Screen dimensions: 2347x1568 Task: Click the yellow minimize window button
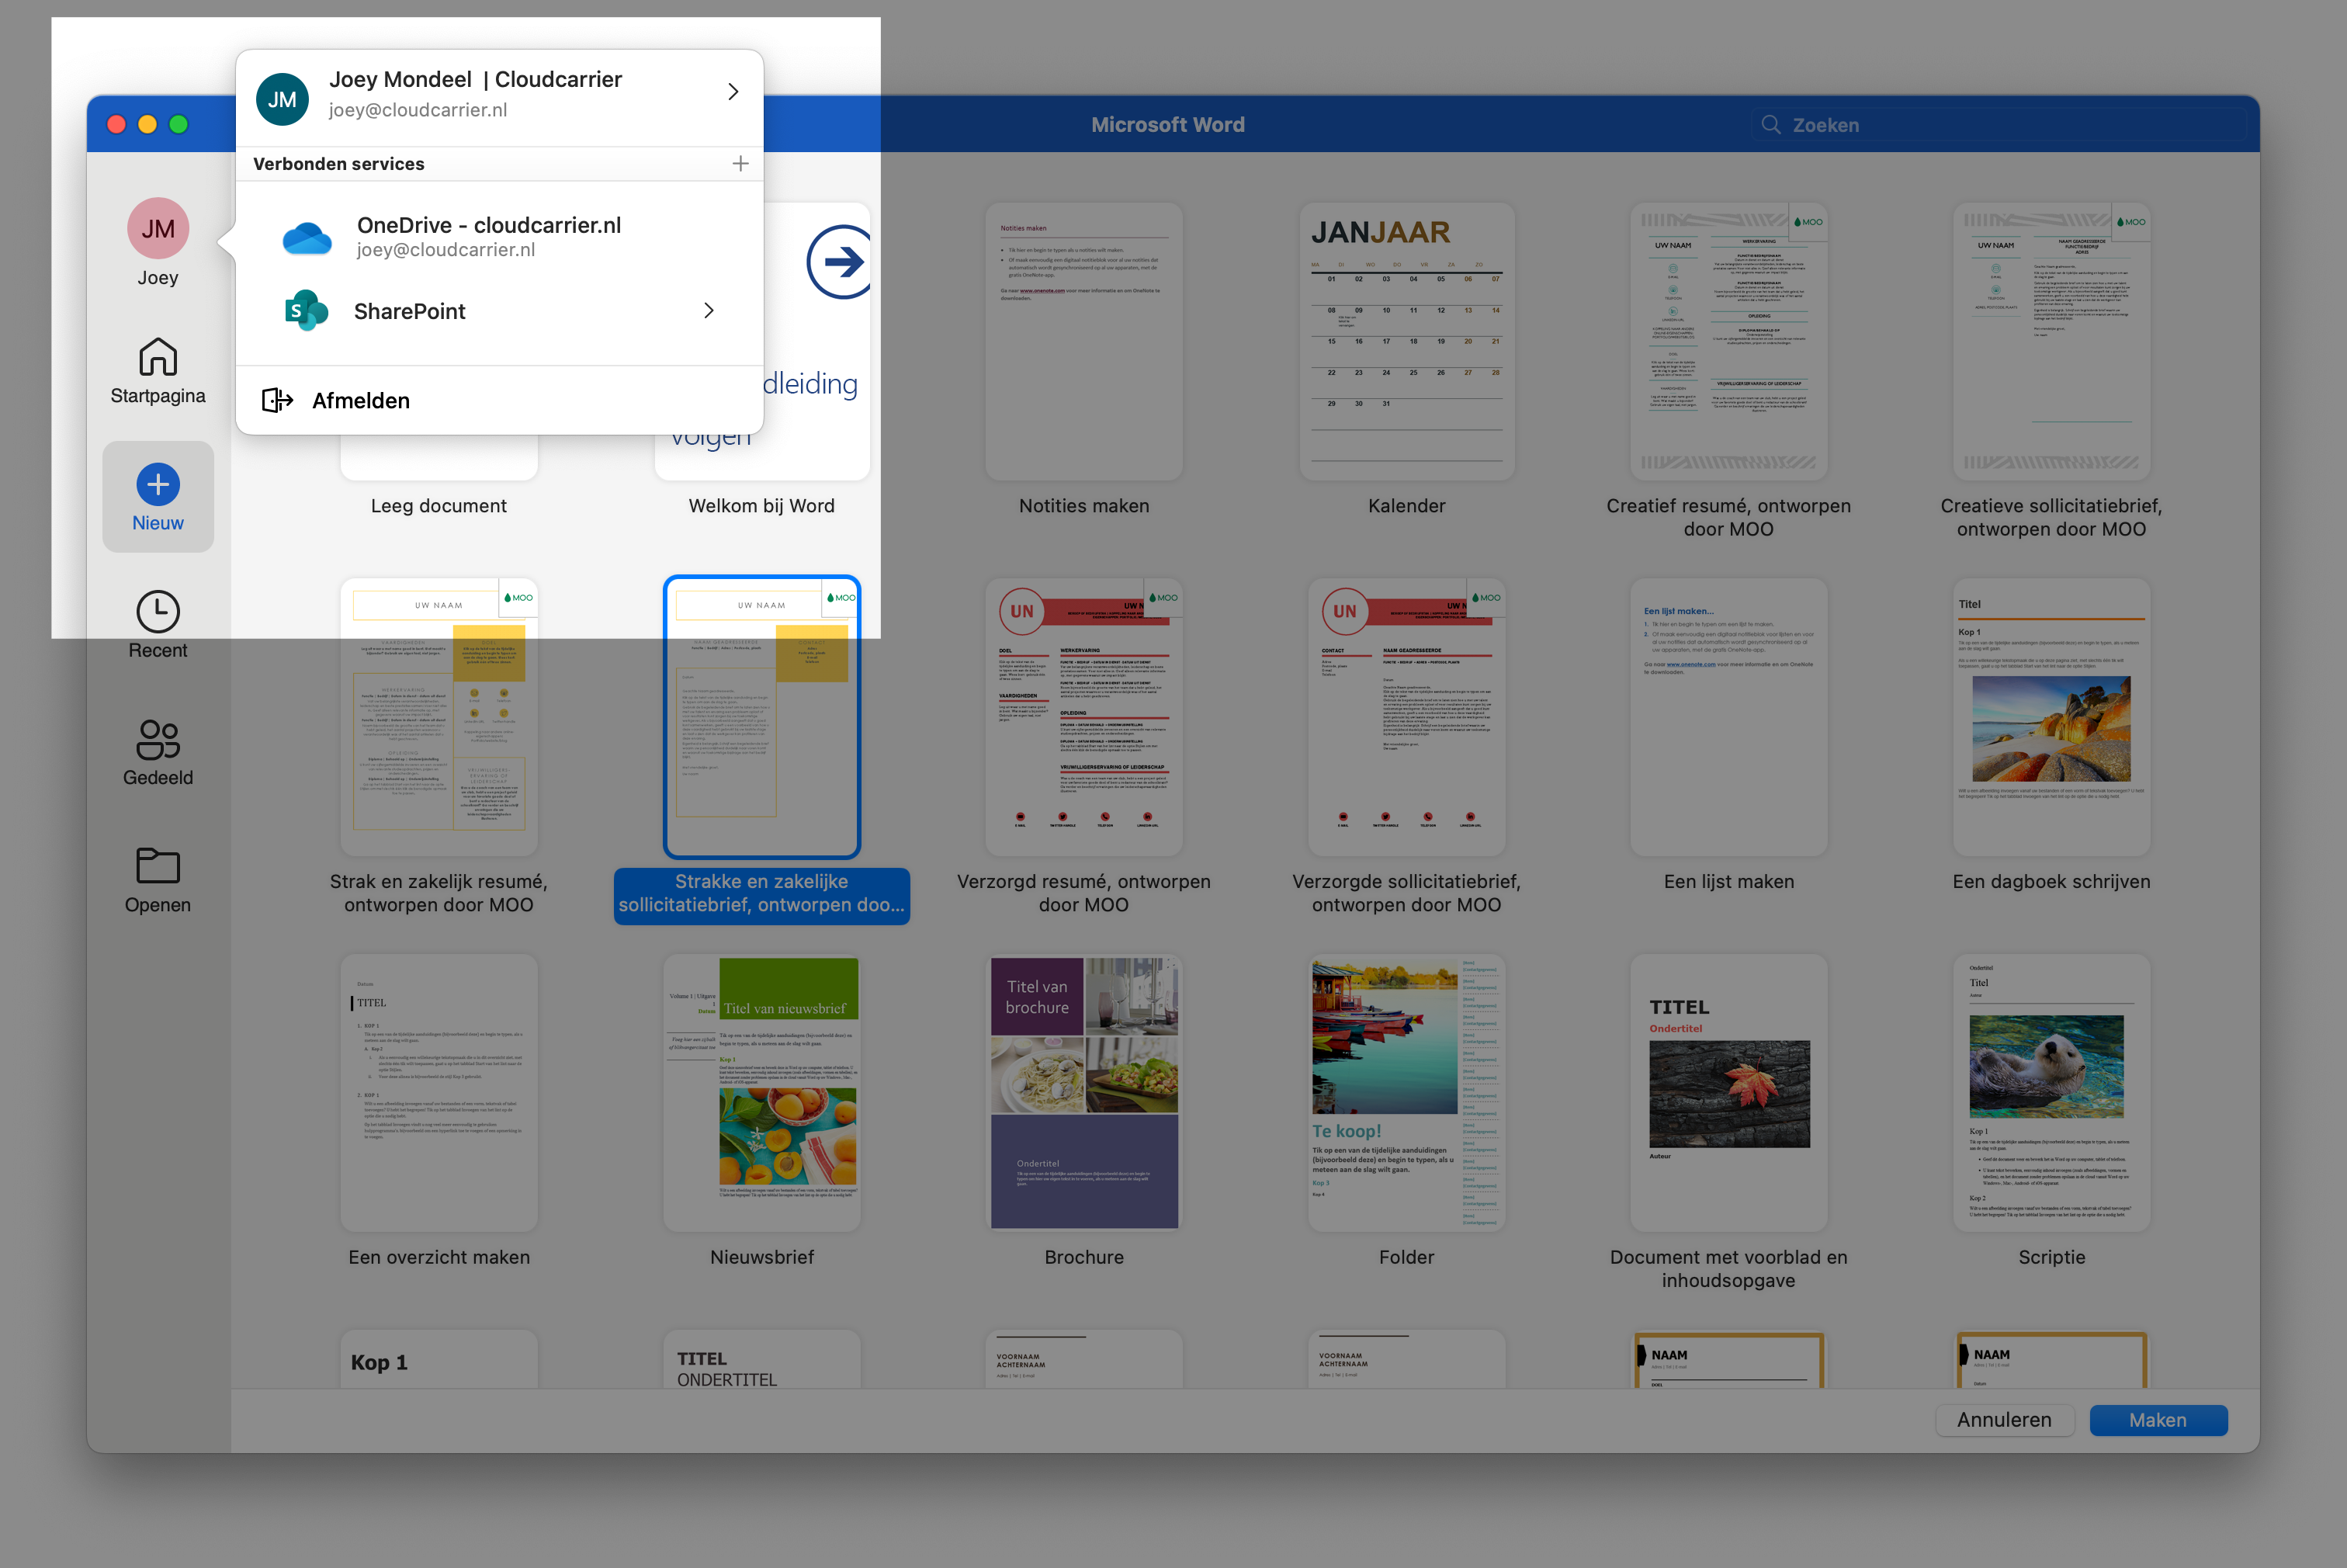[x=147, y=124]
